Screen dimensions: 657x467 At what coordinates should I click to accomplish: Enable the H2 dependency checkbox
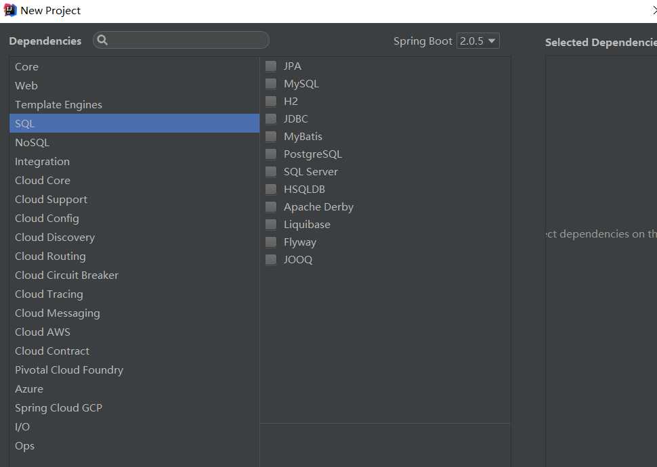click(271, 102)
